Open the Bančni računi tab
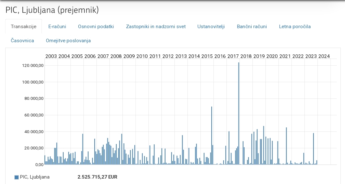The height and width of the screenshot is (184, 345). tap(252, 27)
